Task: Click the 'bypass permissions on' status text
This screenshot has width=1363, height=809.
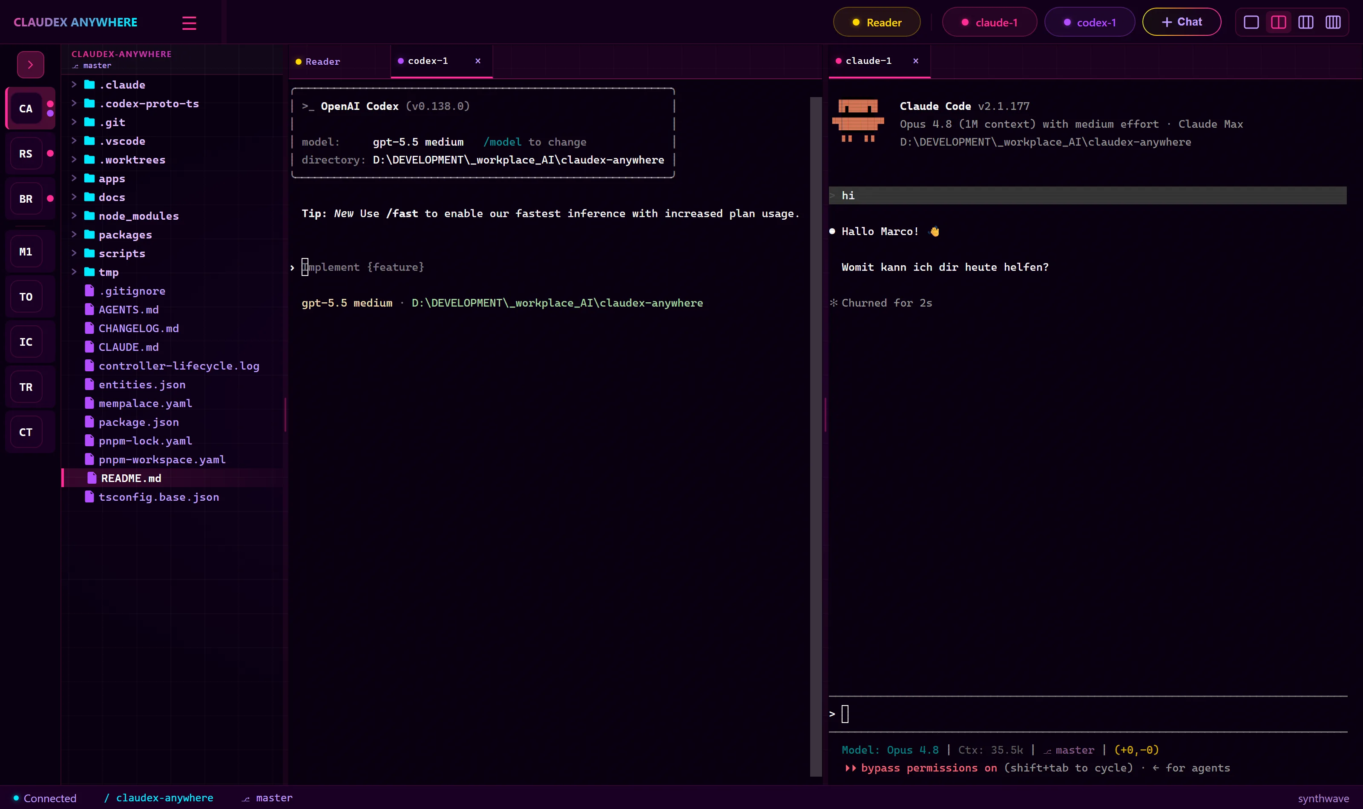Action: pos(929,768)
